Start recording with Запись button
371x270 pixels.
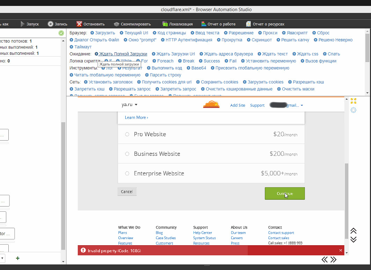click(58, 24)
